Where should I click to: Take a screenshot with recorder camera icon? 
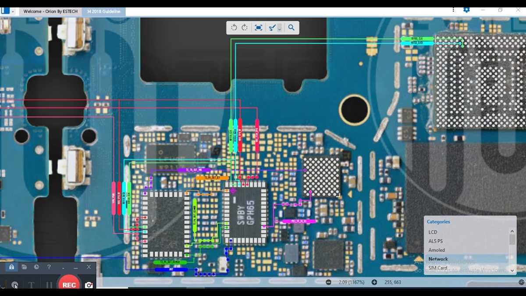(89, 285)
